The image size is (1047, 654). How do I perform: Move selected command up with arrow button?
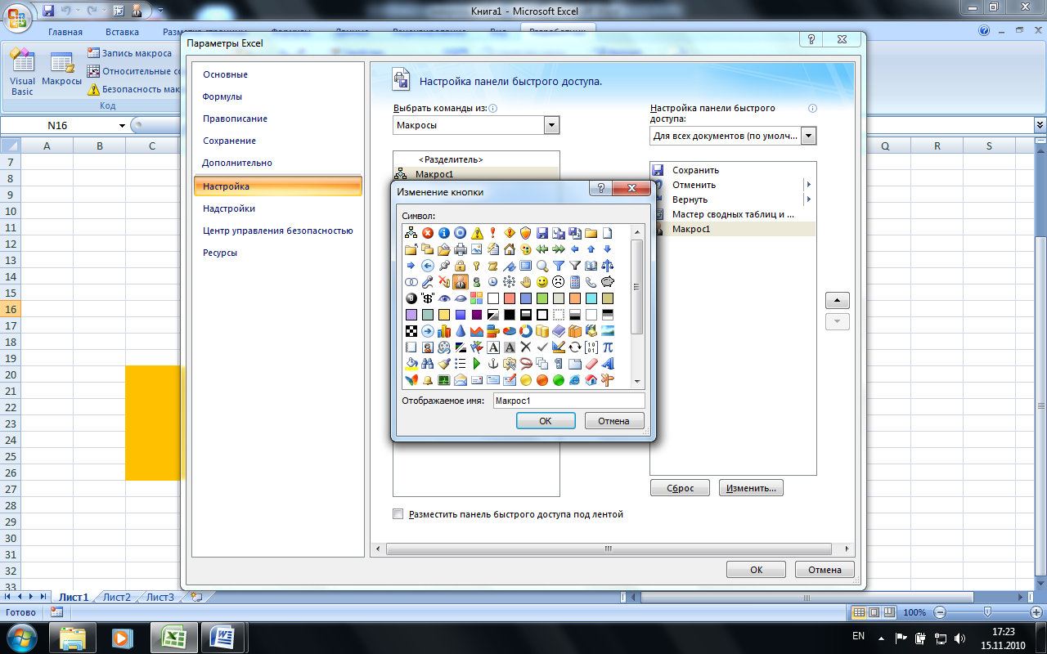(838, 300)
